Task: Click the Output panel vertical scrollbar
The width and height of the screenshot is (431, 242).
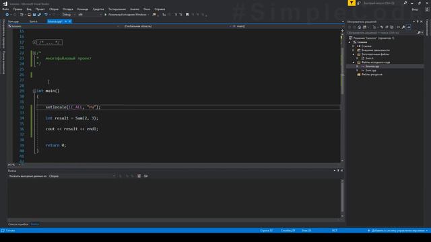Action: click(342, 198)
